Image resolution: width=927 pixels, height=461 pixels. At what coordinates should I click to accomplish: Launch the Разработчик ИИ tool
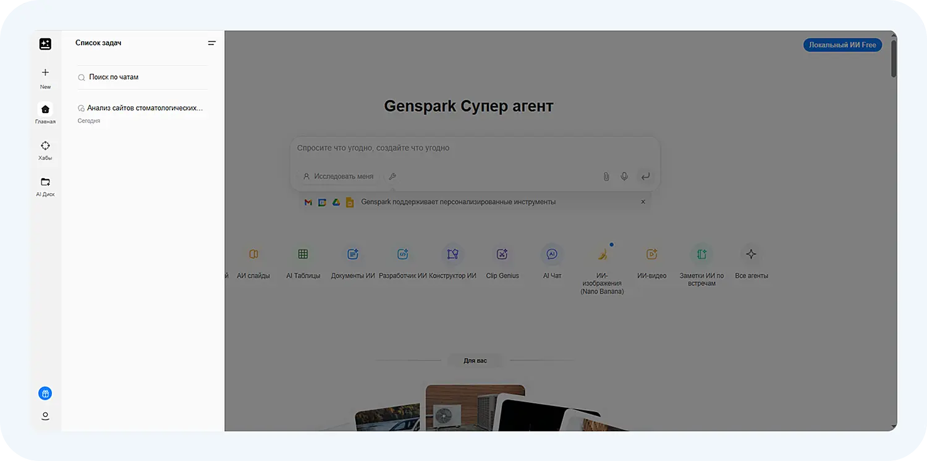402,254
